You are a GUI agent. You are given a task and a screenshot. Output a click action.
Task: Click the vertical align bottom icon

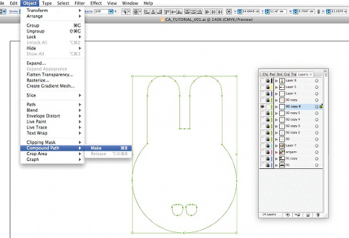point(179,12)
